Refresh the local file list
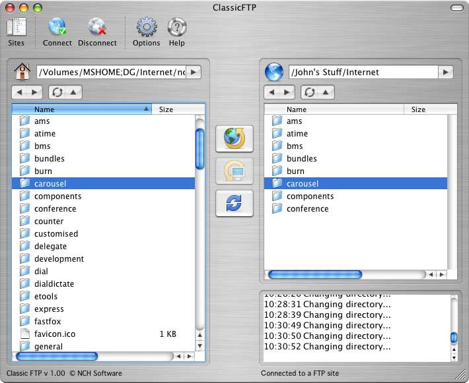This screenshot has width=469, height=383. pos(57,92)
